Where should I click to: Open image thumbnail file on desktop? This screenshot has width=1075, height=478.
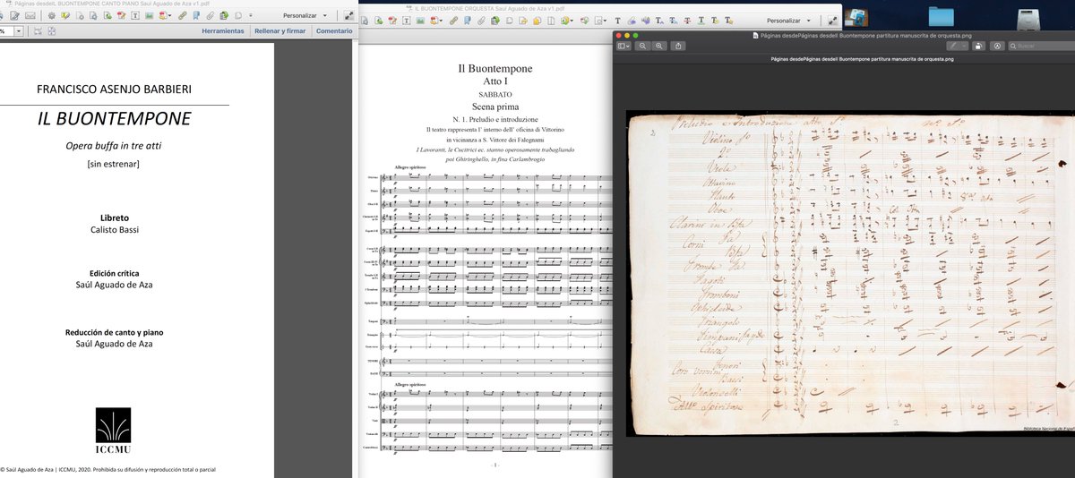pos(857,16)
